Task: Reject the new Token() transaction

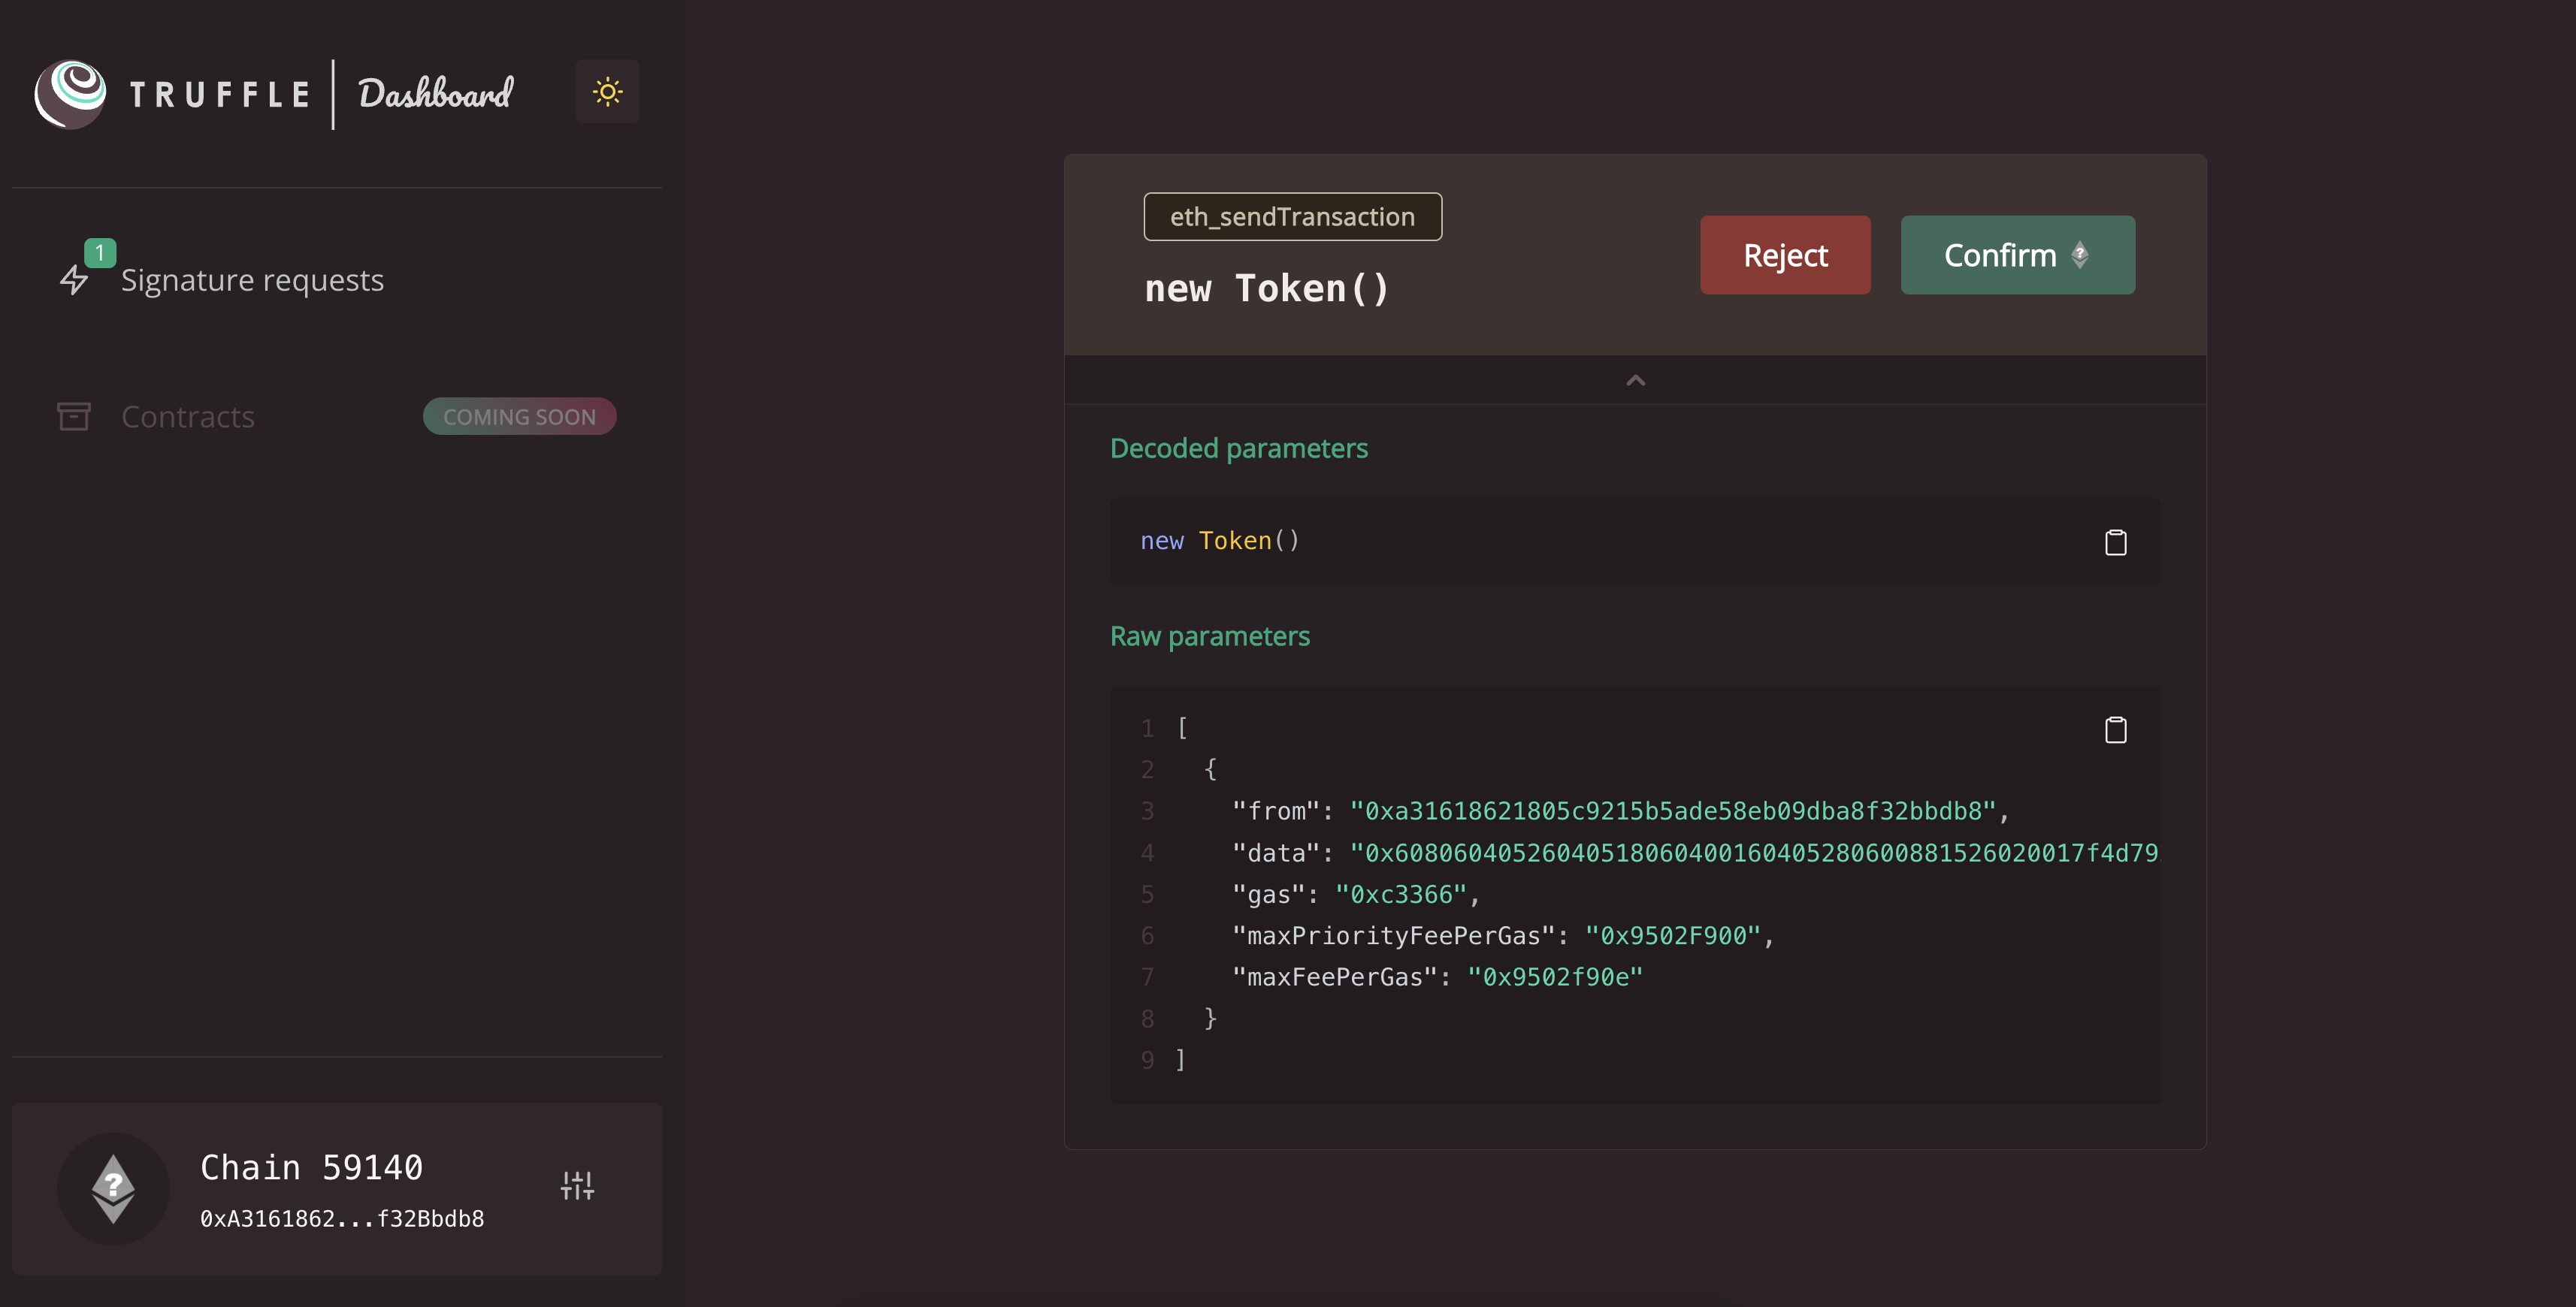Action: click(1785, 255)
